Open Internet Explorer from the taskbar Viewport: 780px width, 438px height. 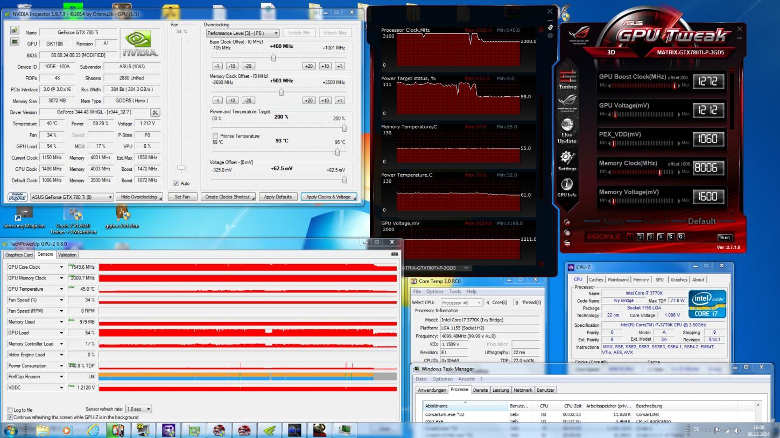[93, 430]
